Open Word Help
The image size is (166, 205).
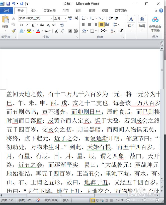pyautogui.click(x=161, y=10)
